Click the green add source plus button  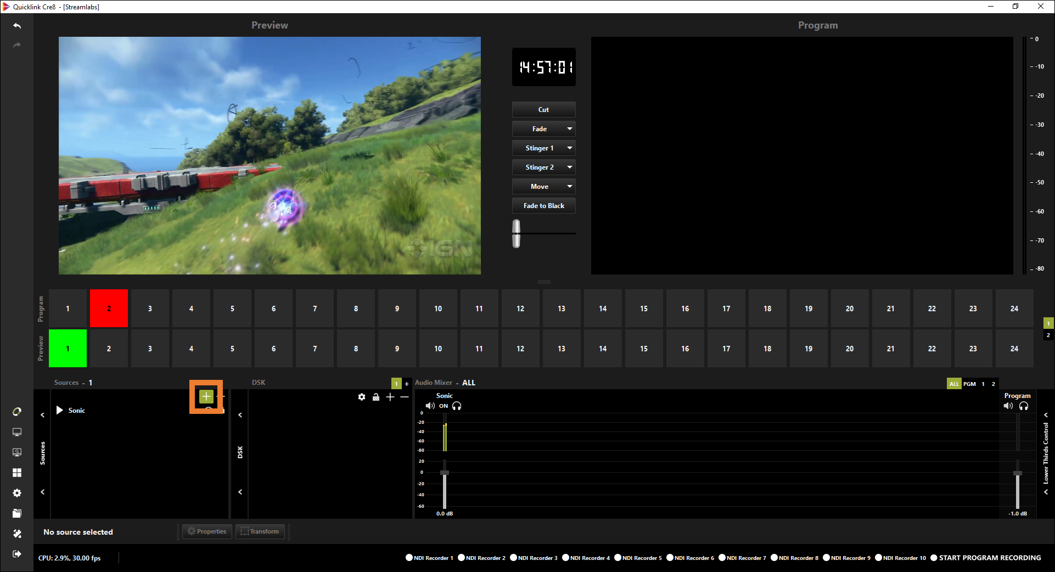point(206,396)
